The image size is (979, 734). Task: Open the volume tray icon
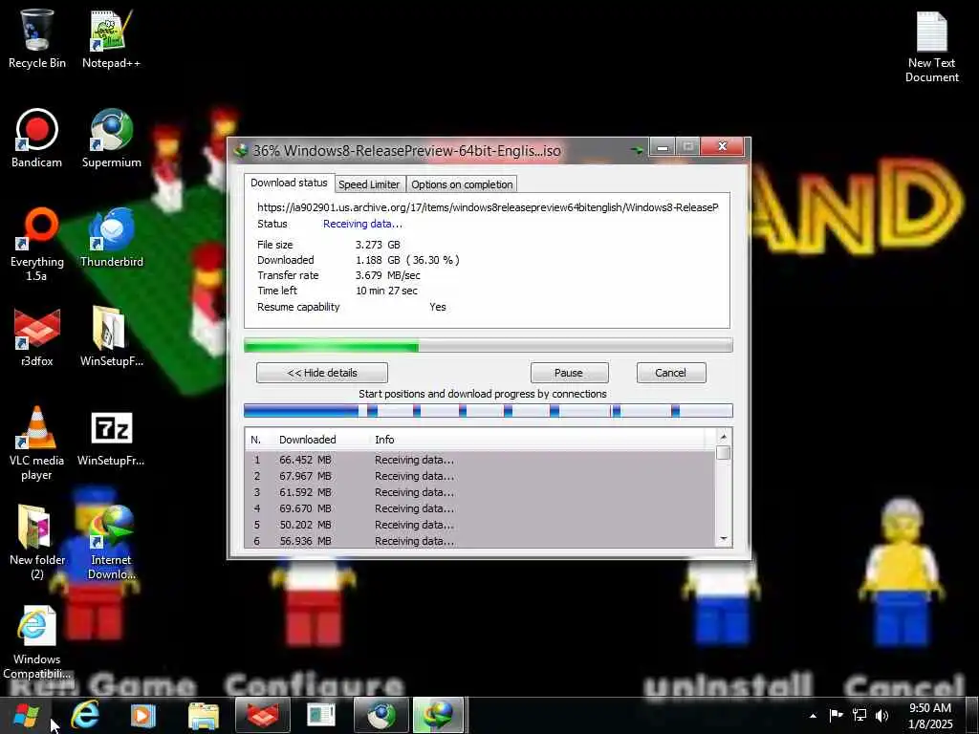[x=881, y=715]
